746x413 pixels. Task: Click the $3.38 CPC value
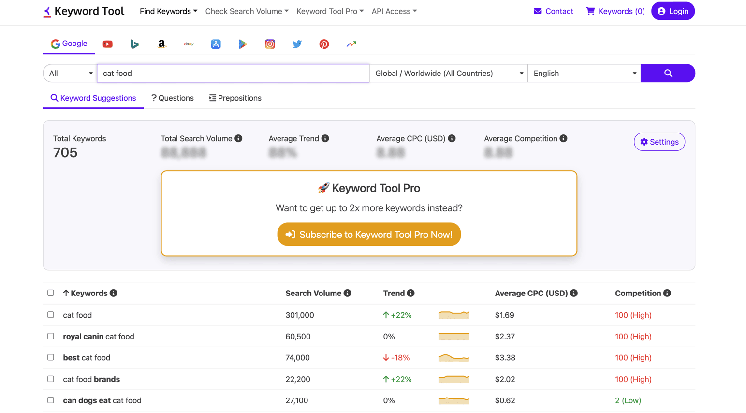pyautogui.click(x=505, y=358)
